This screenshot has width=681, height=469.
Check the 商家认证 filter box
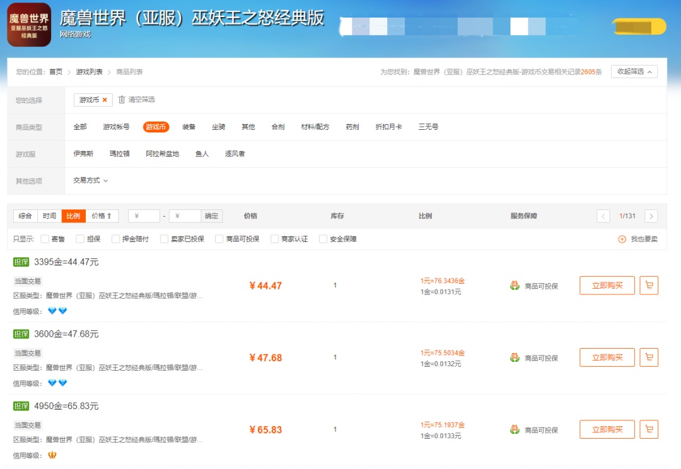(275, 239)
